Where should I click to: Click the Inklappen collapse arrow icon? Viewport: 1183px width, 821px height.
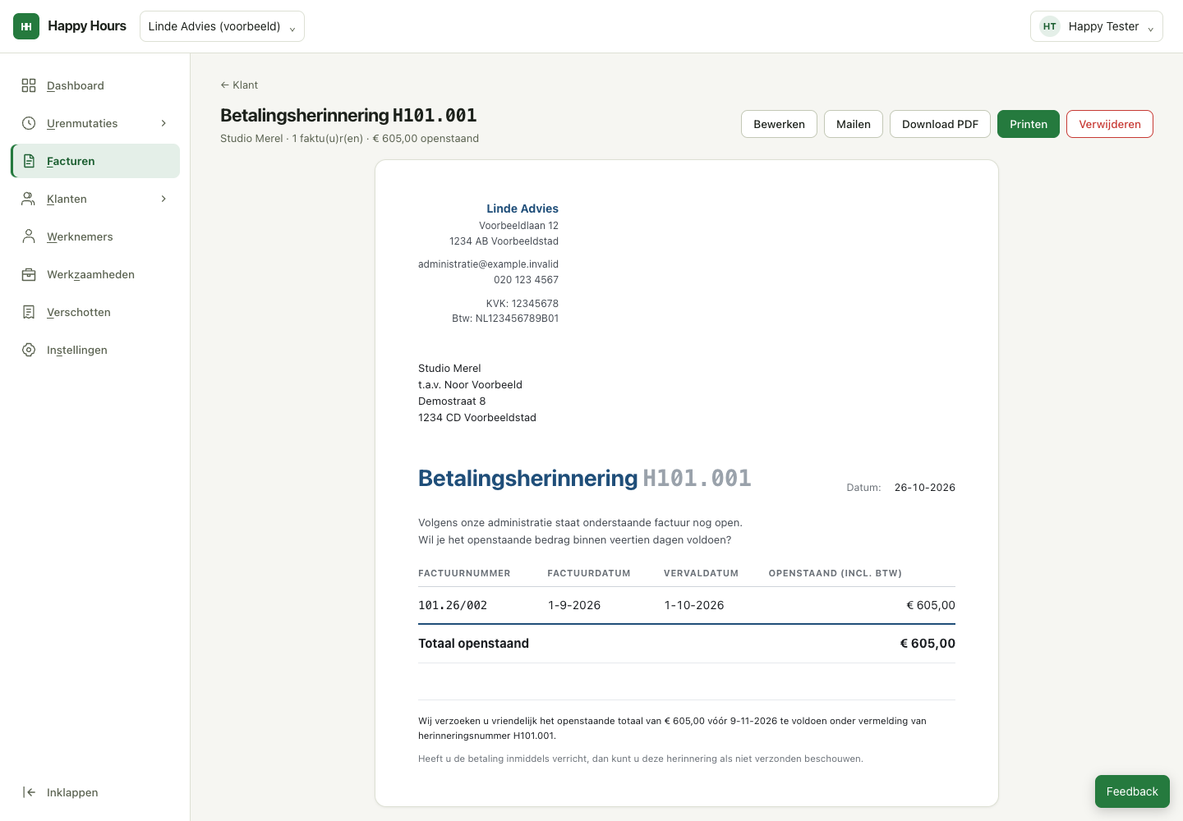coord(29,792)
